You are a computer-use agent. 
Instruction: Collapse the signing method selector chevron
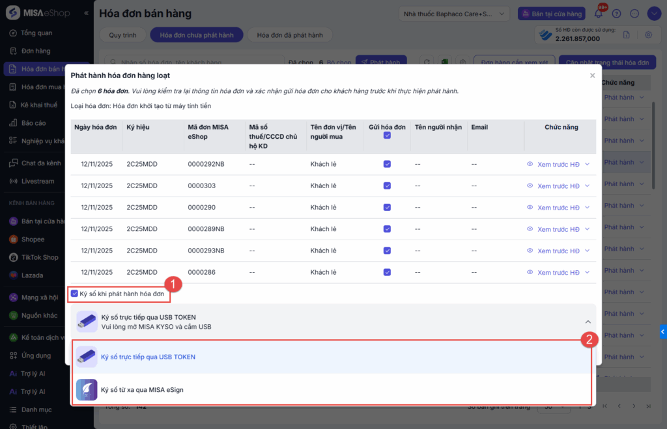point(588,322)
